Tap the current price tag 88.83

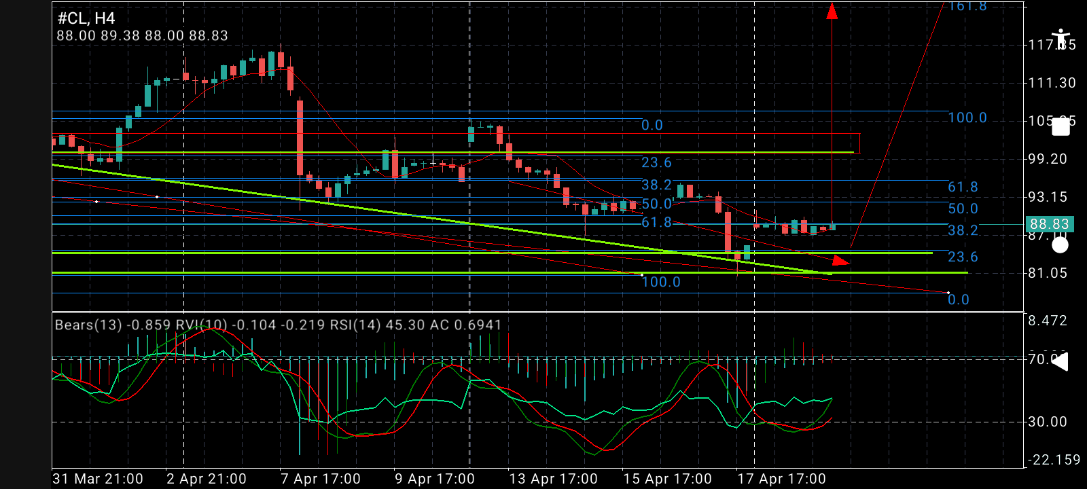[x=1050, y=224]
